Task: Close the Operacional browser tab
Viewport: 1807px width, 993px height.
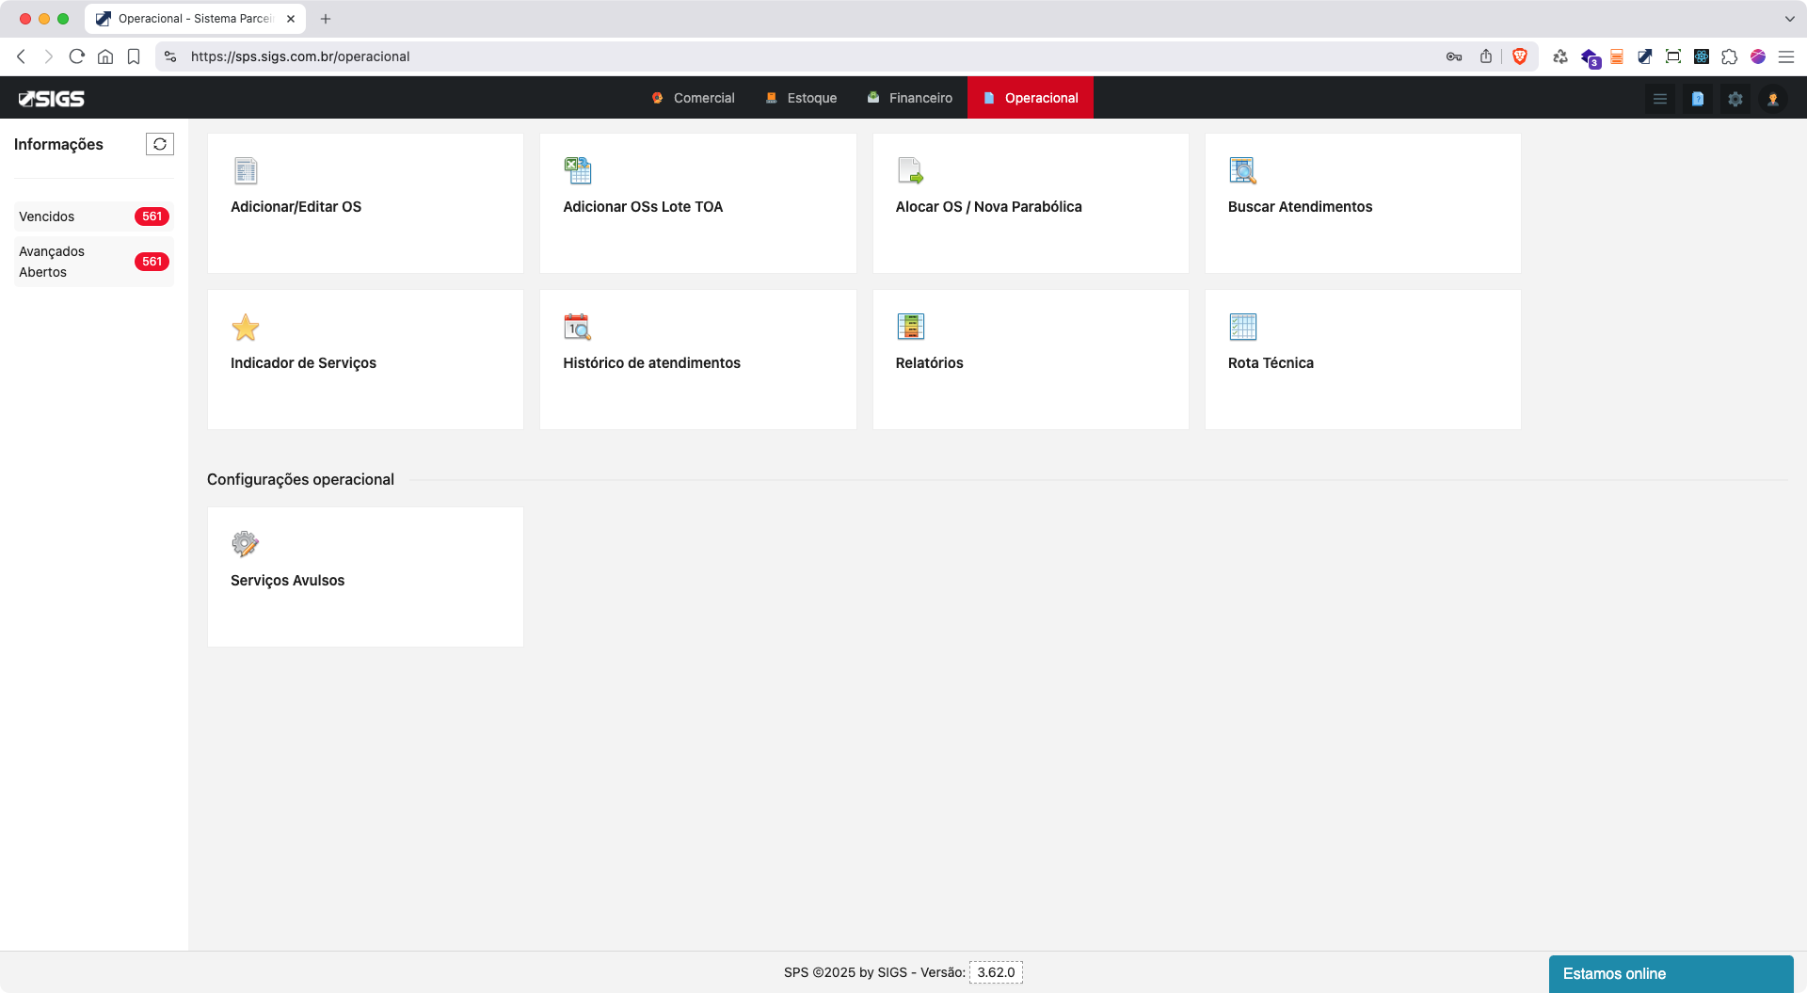Action: coord(291,19)
